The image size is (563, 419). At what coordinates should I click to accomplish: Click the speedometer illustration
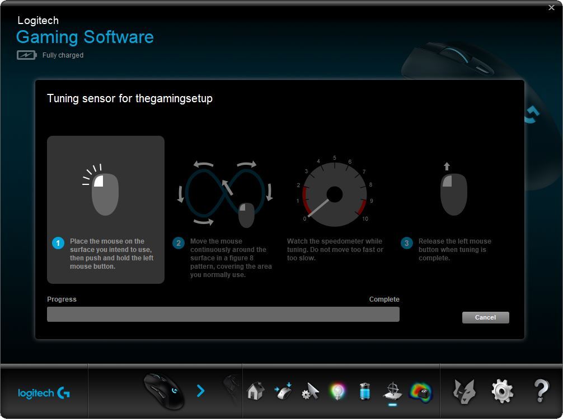click(x=335, y=193)
